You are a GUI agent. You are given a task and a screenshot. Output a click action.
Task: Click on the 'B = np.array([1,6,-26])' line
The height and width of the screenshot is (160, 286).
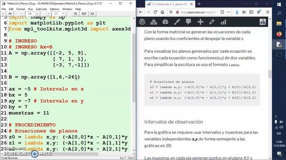point(44,77)
